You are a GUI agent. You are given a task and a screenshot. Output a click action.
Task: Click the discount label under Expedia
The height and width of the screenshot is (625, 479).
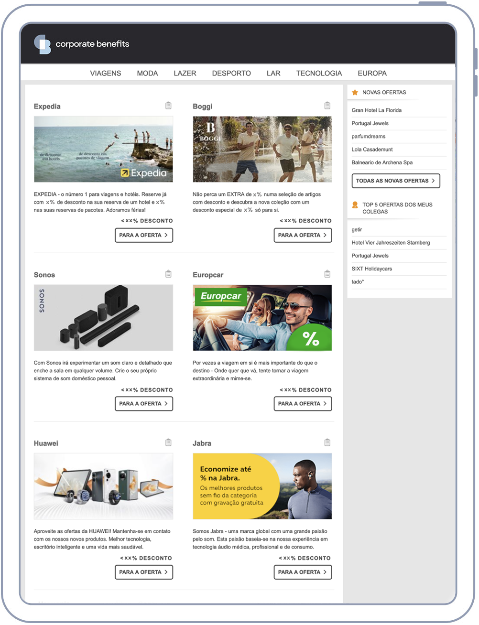[x=147, y=221]
